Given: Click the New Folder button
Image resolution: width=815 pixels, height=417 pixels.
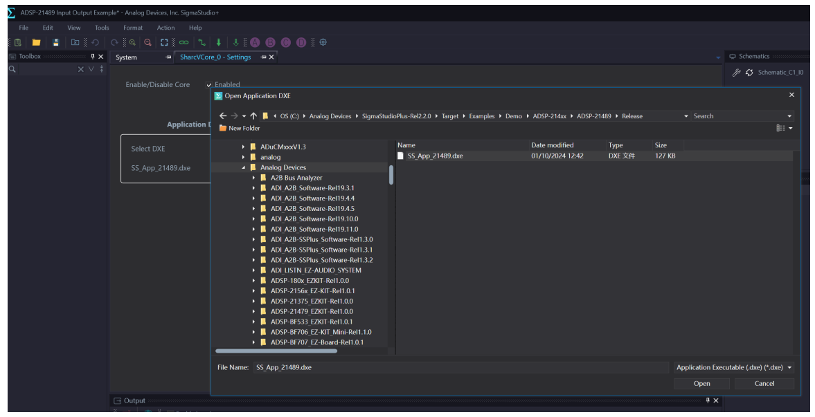Looking at the screenshot, I should (x=240, y=128).
